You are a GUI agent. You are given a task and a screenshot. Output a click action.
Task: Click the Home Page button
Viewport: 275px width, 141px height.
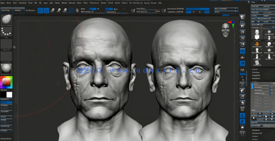[x=7, y=10]
